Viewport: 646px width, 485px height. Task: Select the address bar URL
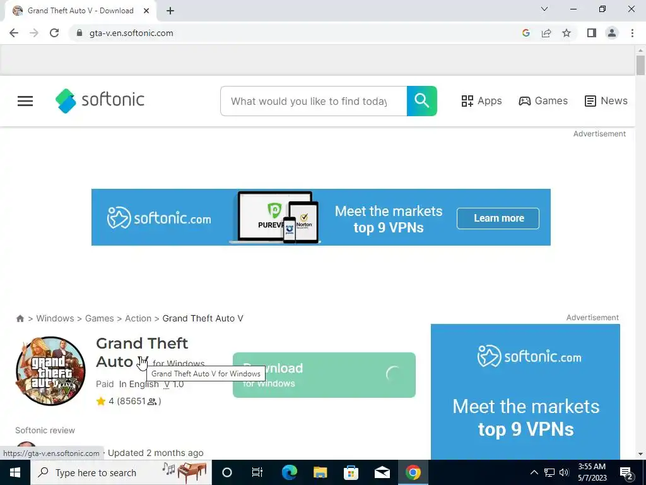131,33
